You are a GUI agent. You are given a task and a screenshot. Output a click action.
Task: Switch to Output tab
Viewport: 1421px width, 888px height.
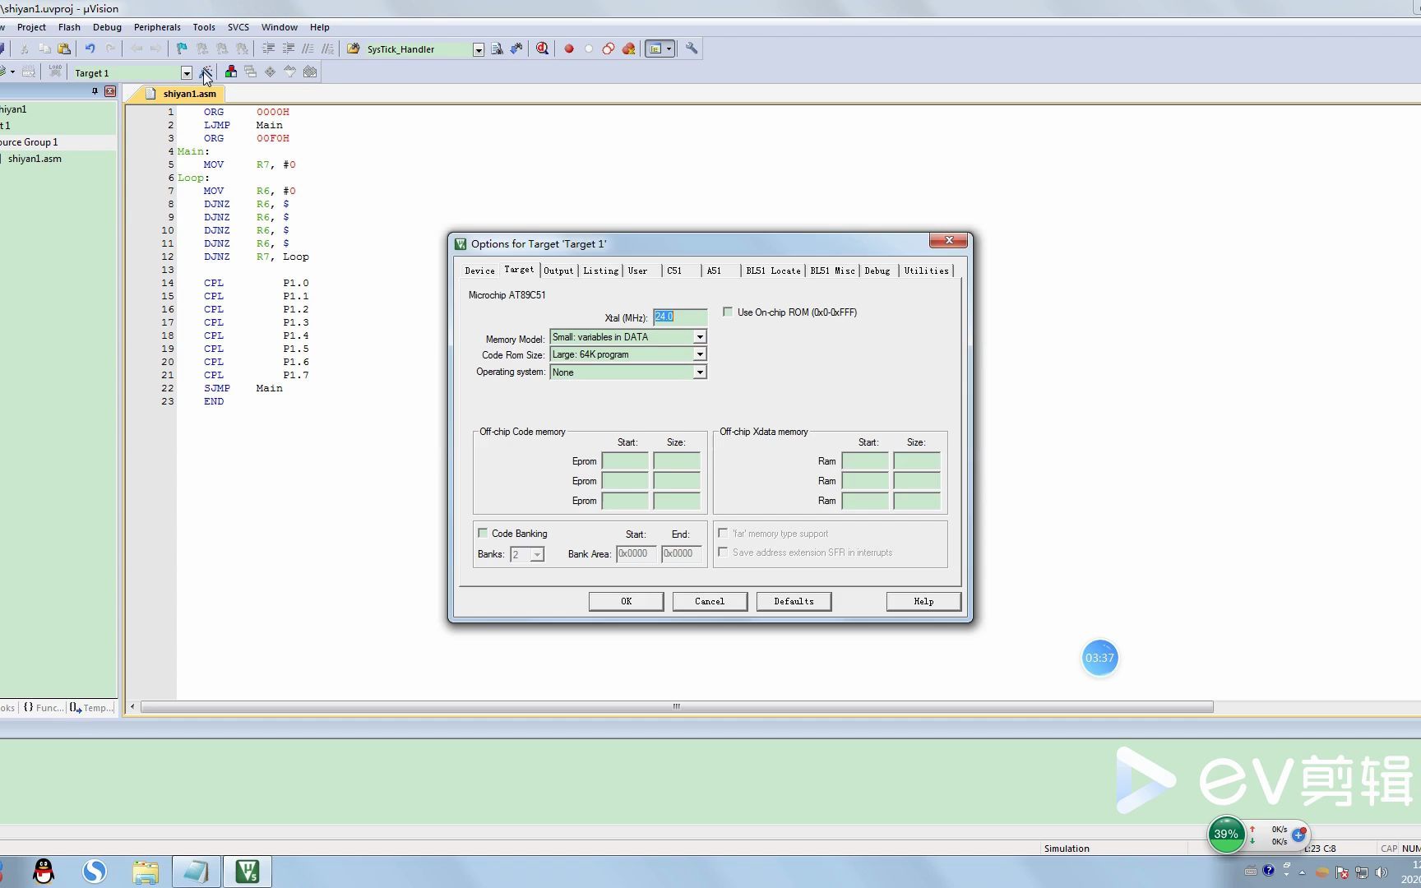coord(558,271)
